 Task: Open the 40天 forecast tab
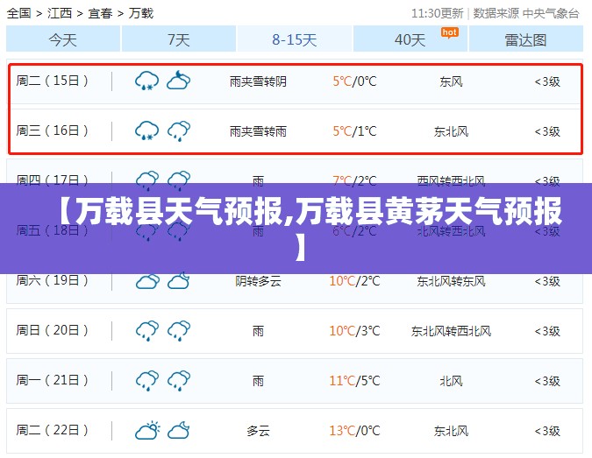pyautogui.click(x=410, y=39)
